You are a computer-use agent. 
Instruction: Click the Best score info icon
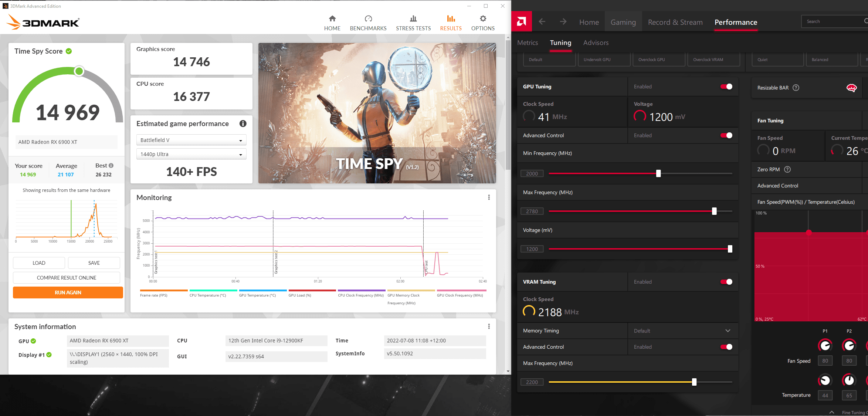click(111, 165)
